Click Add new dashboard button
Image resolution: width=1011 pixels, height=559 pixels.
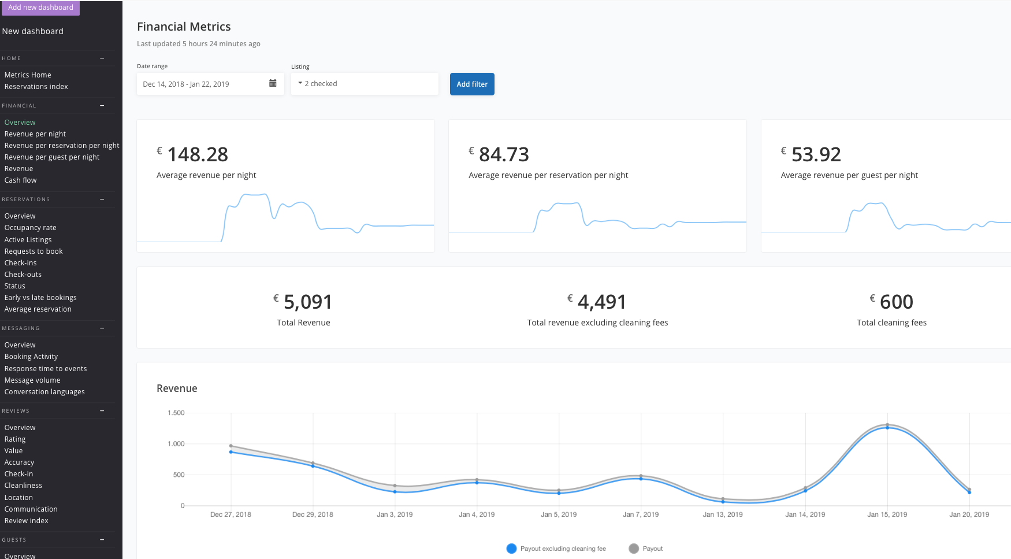[40, 8]
